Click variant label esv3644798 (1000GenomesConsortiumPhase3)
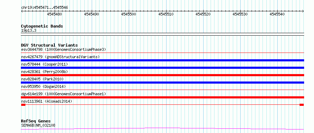The image size is (314, 133). (64, 49)
